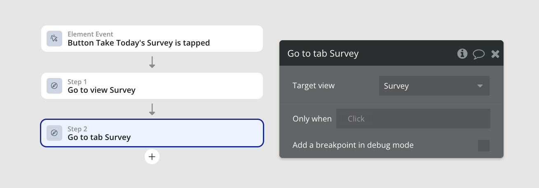Open the comment bubble icon in the panel header
This screenshot has height=188, width=539.
tap(479, 54)
